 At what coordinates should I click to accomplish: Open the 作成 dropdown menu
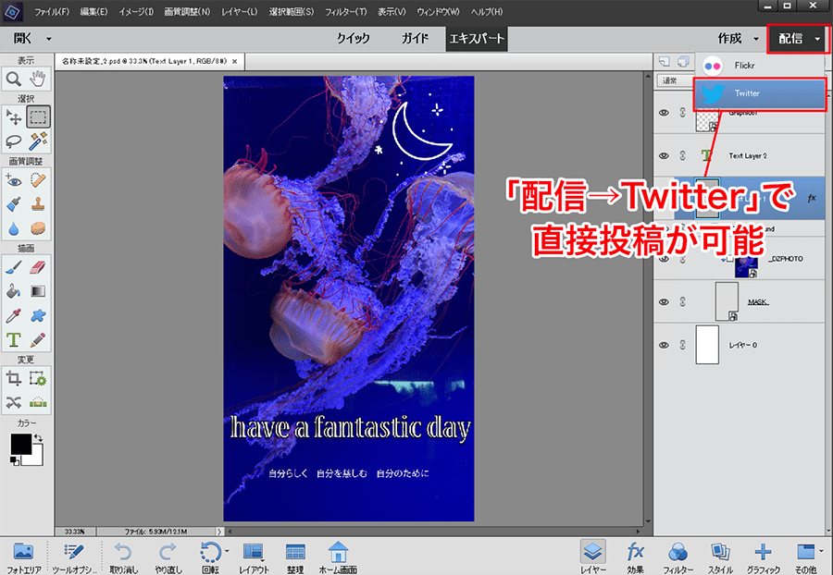tap(739, 39)
